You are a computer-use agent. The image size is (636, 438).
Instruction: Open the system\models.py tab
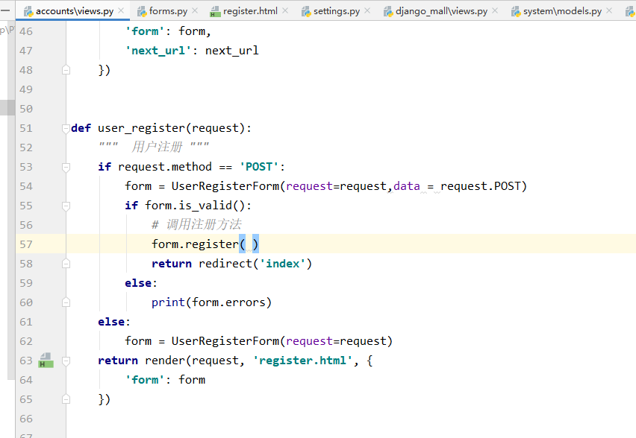click(x=562, y=11)
